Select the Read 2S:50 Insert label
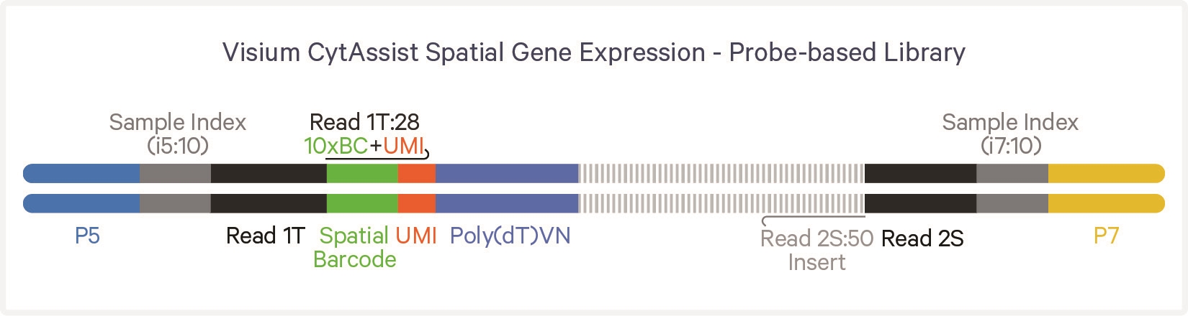 coord(816,250)
